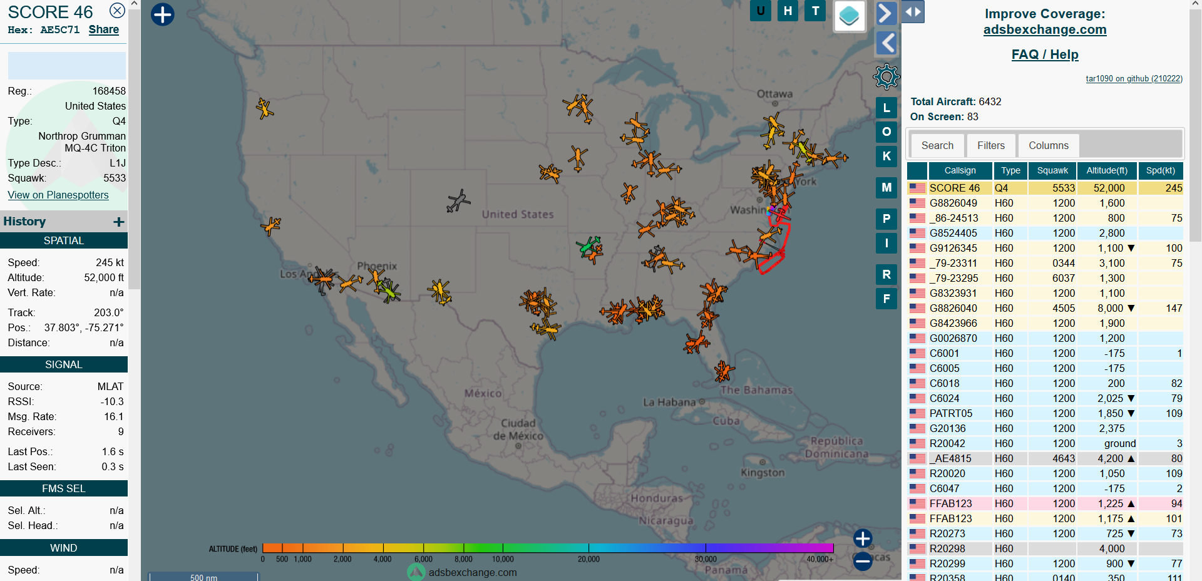Switch to the Filters tab
The image size is (1202, 581).
(991, 145)
